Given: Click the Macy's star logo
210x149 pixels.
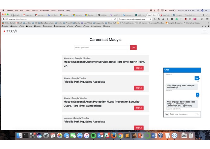Looking at the screenshot, I should click(10, 31).
